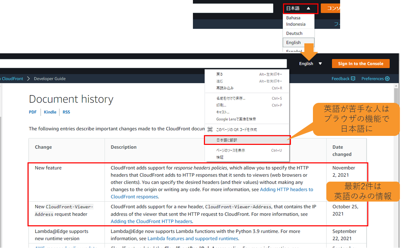Viewport: 402px width, 248px height.
Task: Open Developer Guide breadcrumb
Action: pyautogui.click(x=50, y=79)
